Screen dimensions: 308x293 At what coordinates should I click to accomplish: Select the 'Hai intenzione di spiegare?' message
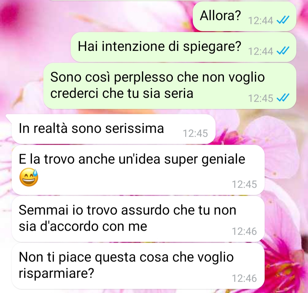(183, 47)
